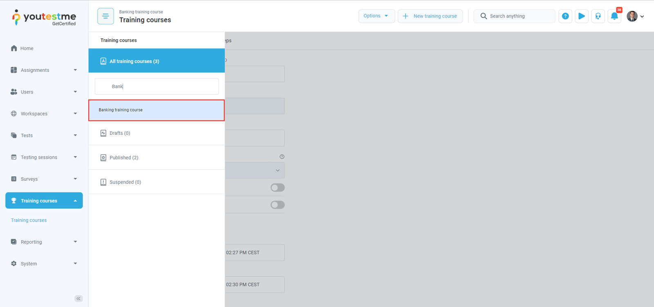This screenshot has width=654, height=307.
Task: Open the Training courses sidebar link
Action: (29, 220)
